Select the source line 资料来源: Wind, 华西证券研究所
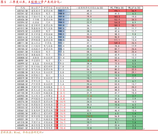Viewport: 158px width, 134px height. [x=21, y=132]
